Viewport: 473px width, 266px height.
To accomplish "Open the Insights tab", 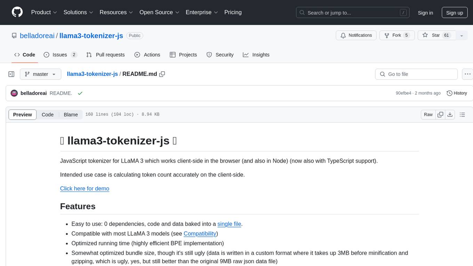I will (x=256, y=55).
